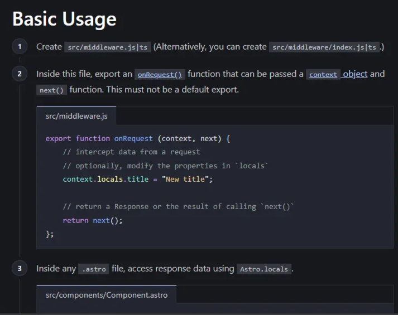Screen dimensions: 398x315
Task: Click the Astro.locals inline code
Action: pyautogui.click(x=264, y=269)
